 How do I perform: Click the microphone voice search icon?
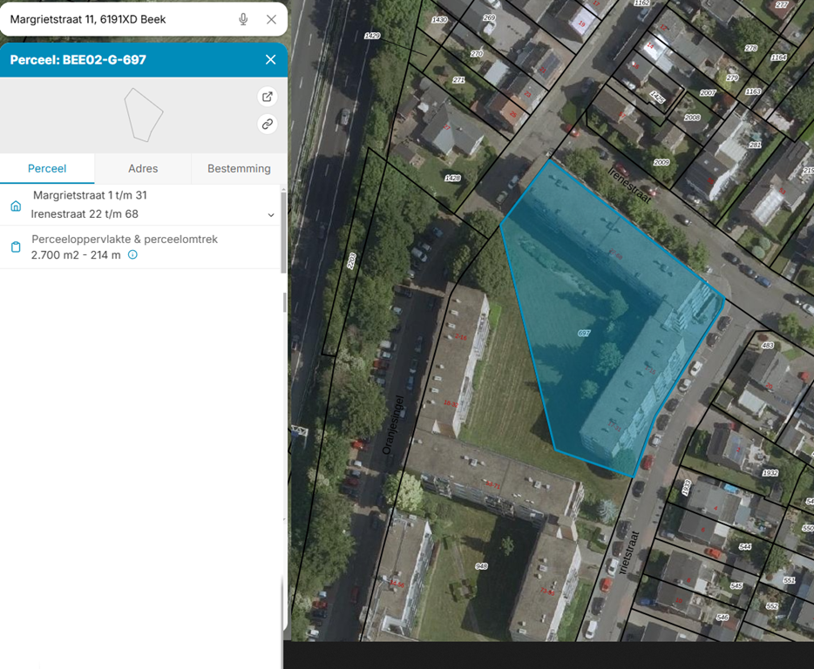tap(243, 19)
